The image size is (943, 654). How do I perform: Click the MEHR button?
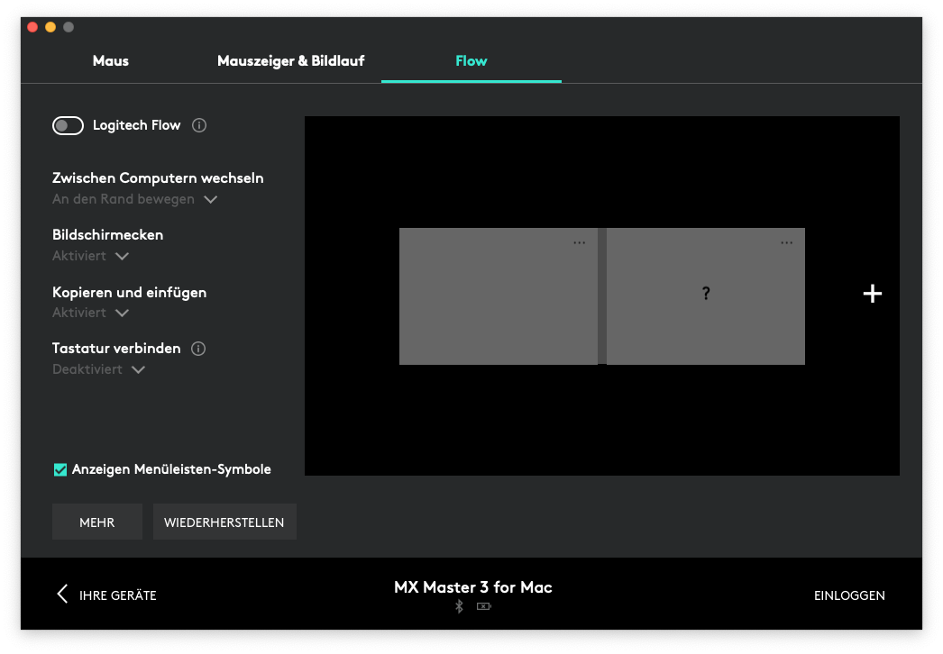pyautogui.click(x=96, y=522)
